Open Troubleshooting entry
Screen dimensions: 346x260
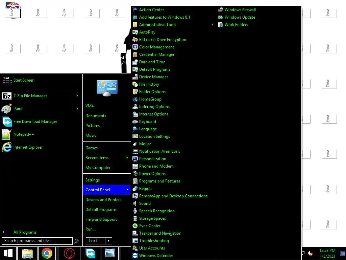click(154, 241)
